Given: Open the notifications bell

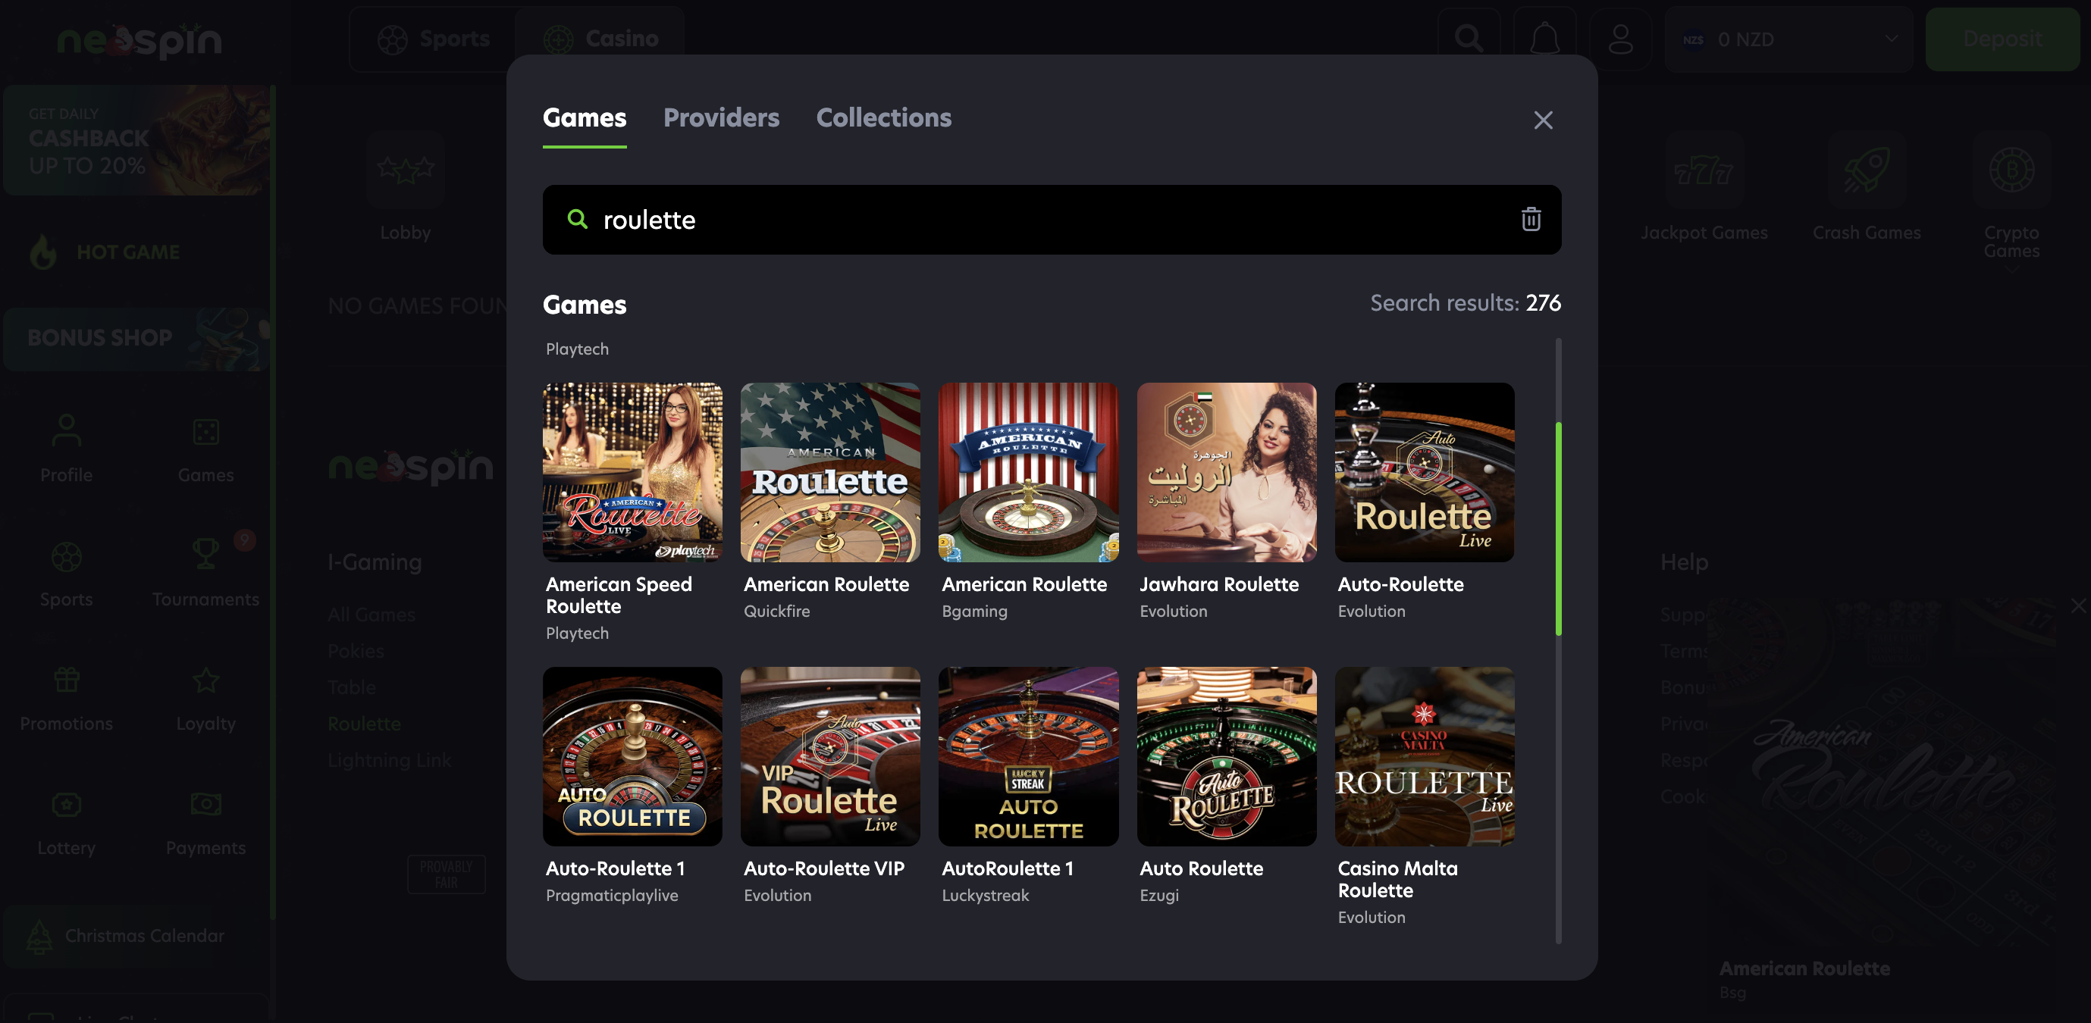Looking at the screenshot, I should [x=1544, y=38].
